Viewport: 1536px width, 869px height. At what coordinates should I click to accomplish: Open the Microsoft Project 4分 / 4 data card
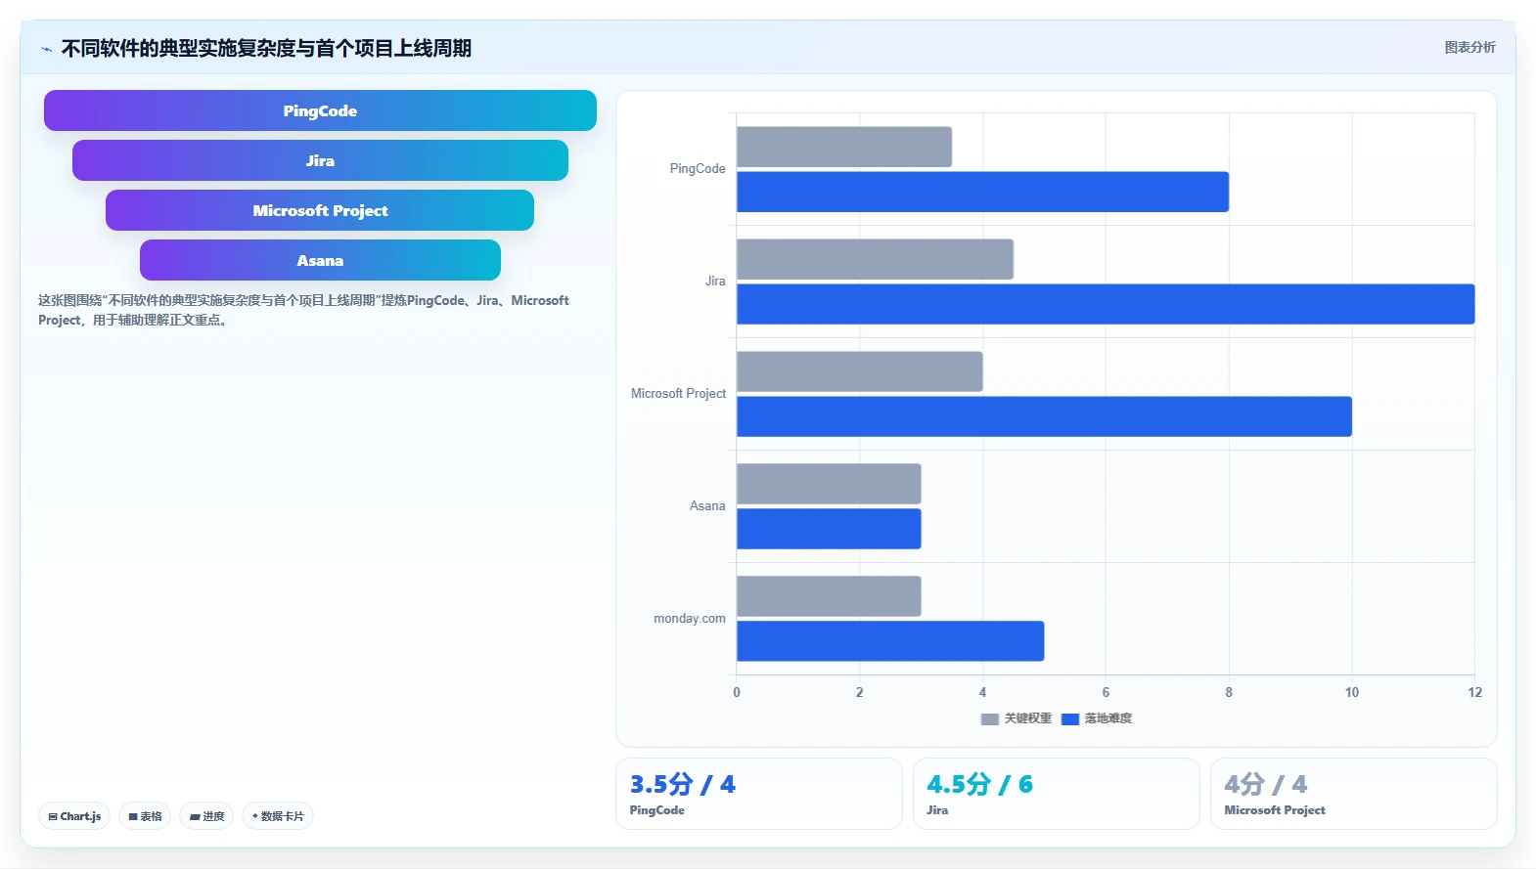tap(1354, 794)
